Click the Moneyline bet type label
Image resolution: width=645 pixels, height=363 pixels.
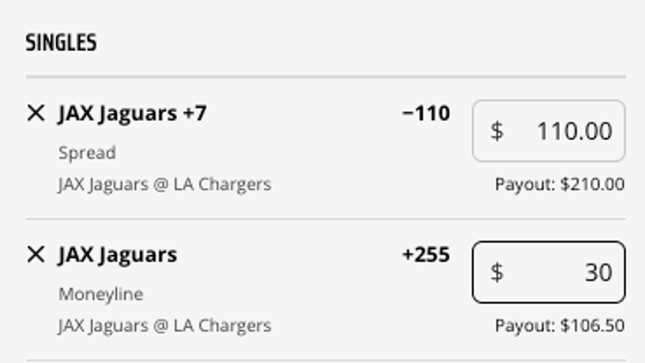pos(101,294)
